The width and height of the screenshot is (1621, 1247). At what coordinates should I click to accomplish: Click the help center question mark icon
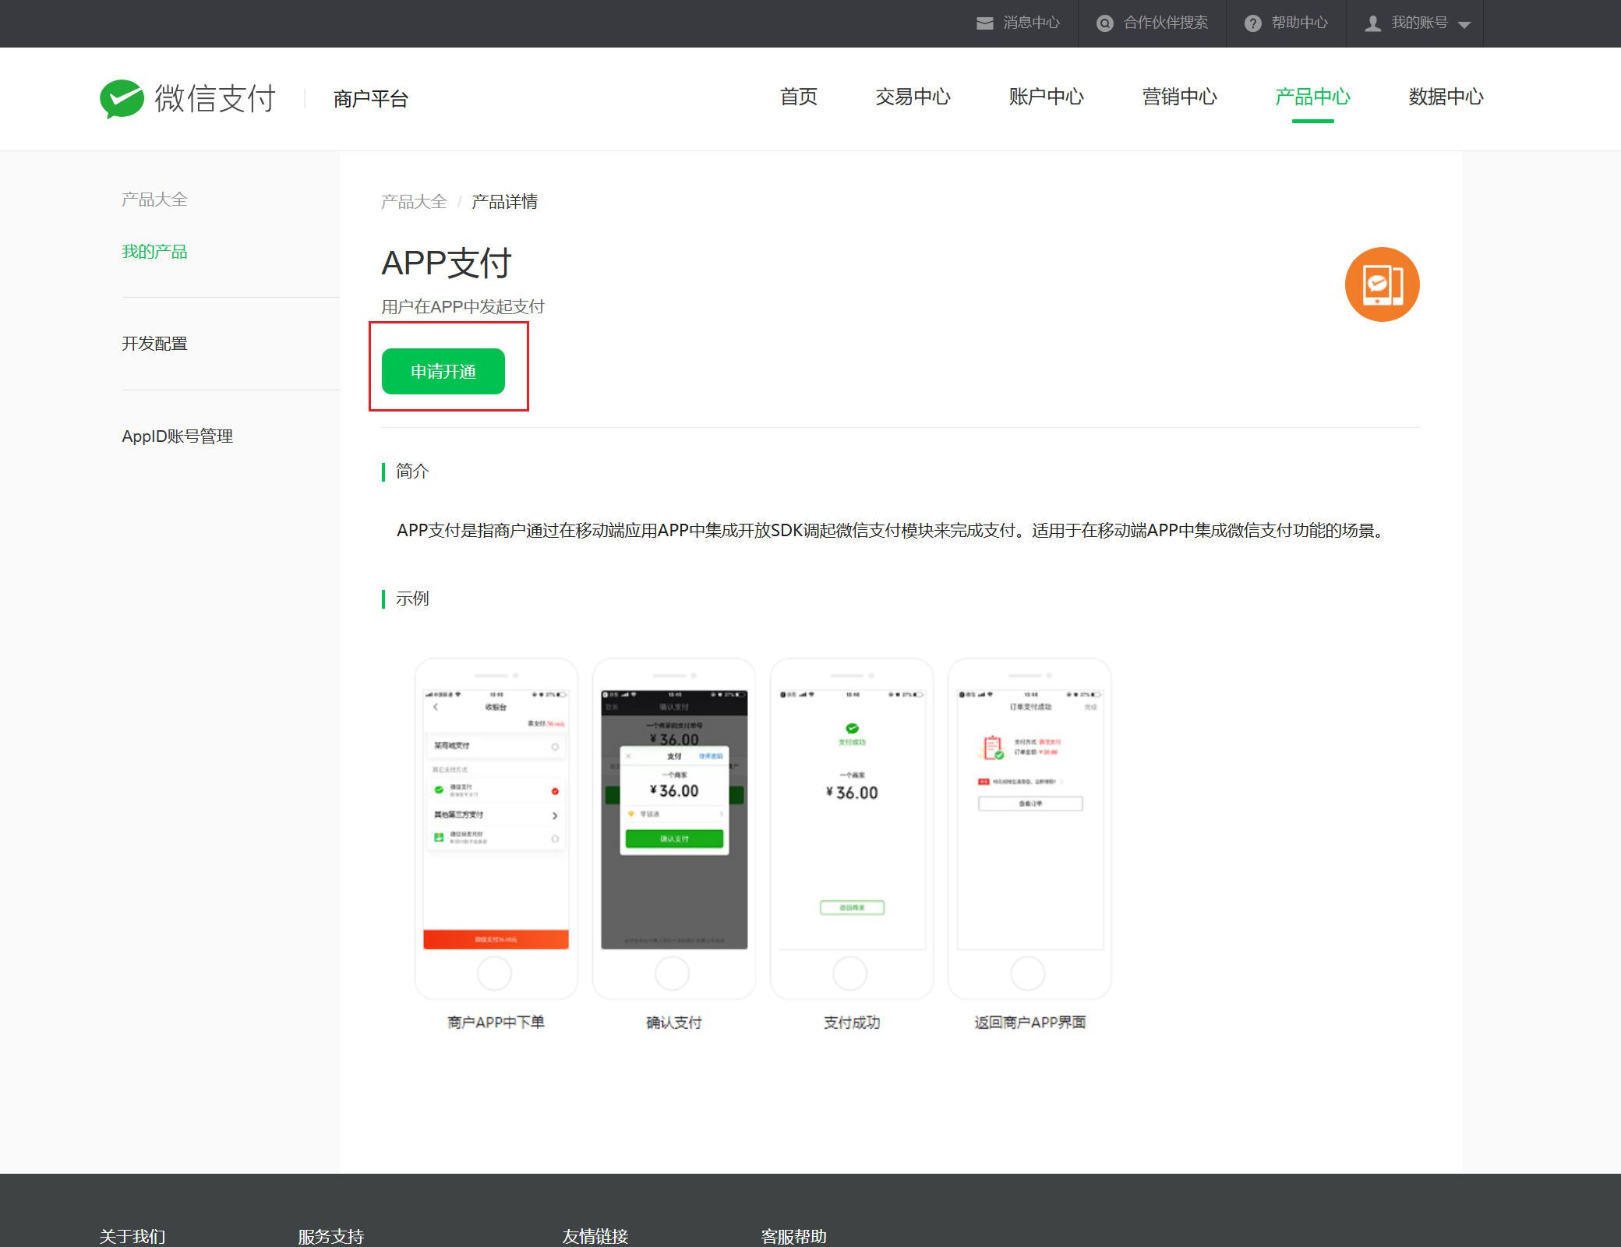pos(1252,23)
